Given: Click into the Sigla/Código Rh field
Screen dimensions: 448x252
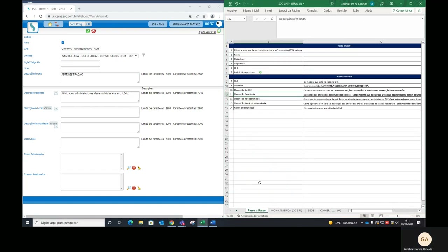Looking at the screenshot, I should click(80, 62).
